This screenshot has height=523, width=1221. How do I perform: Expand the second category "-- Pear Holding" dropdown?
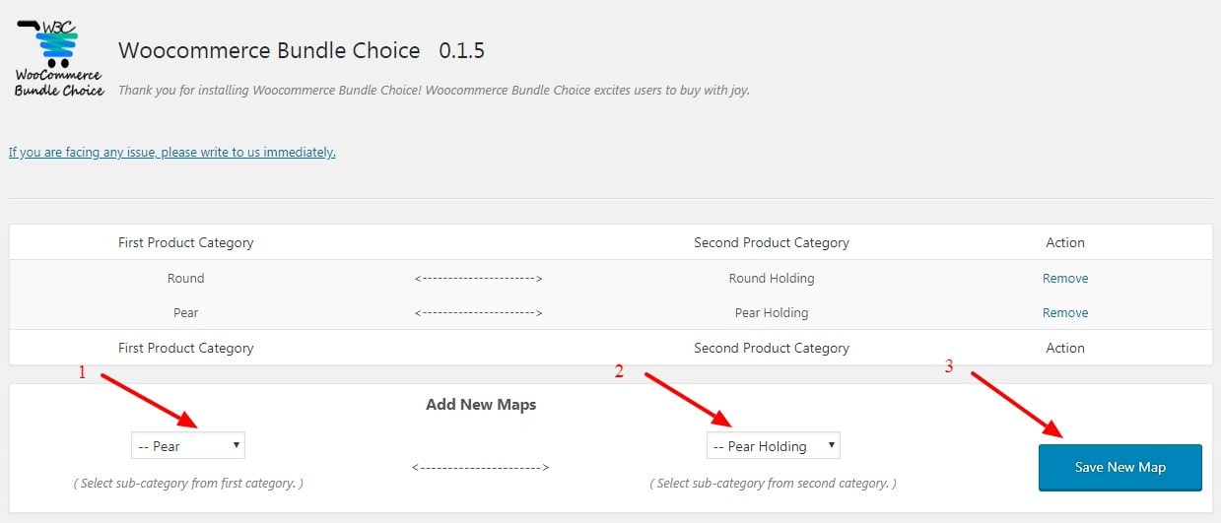coord(773,446)
